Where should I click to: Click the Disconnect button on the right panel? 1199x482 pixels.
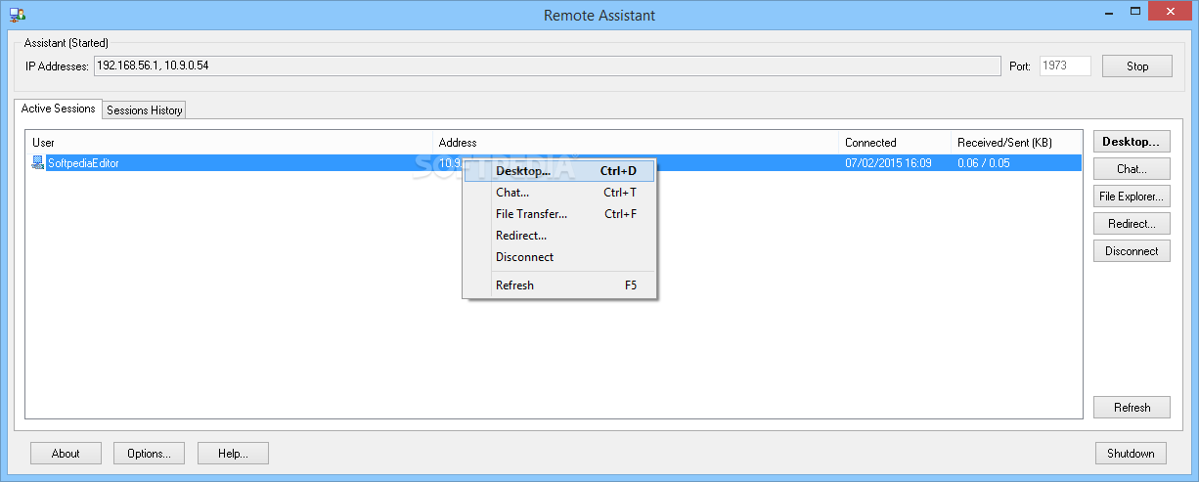click(x=1132, y=251)
